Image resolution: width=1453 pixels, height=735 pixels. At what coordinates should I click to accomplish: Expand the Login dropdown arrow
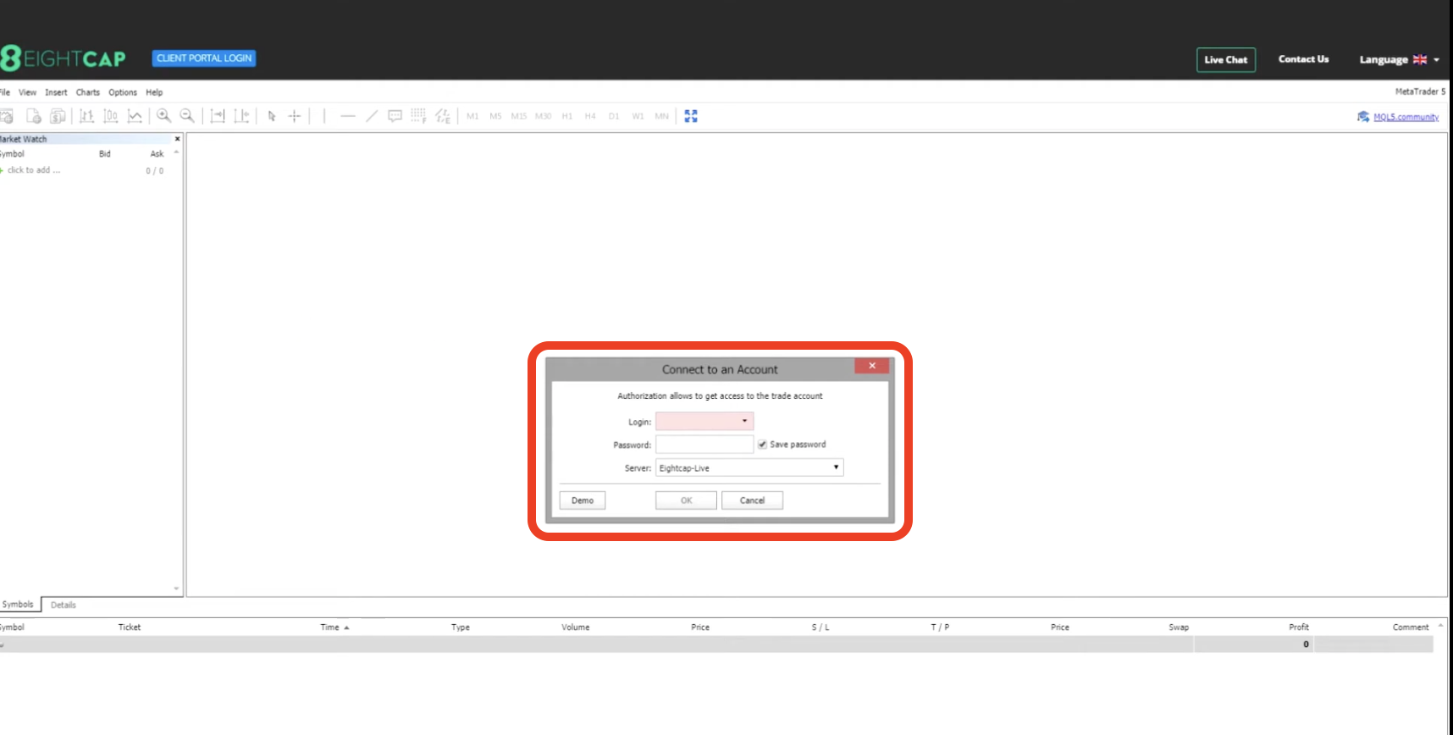[x=744, y=421]
